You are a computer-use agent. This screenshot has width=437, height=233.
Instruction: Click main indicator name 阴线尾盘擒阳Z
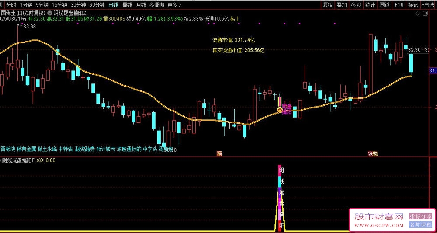pos(69,13)
